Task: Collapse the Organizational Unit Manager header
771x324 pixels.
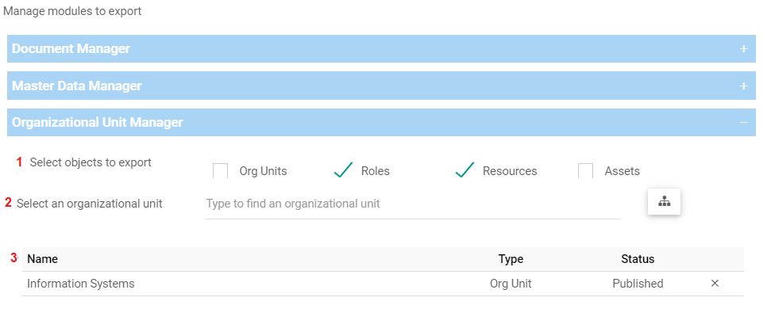Action: coord(98,123)
